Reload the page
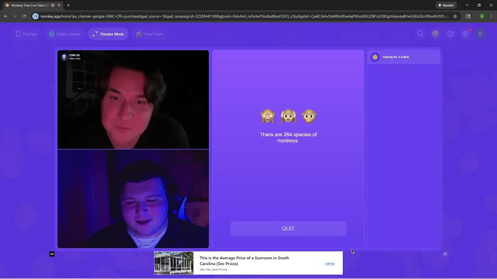497x279 pixels. coord(24,16)
